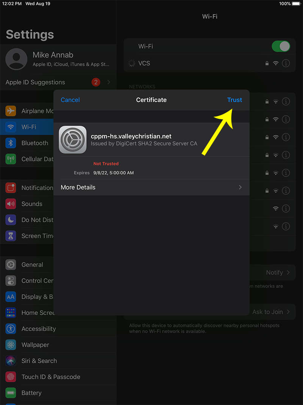Open Wallpaper settings icon
Image resolution: width=303 pixels, height=405 pixels.
(11, 345)
